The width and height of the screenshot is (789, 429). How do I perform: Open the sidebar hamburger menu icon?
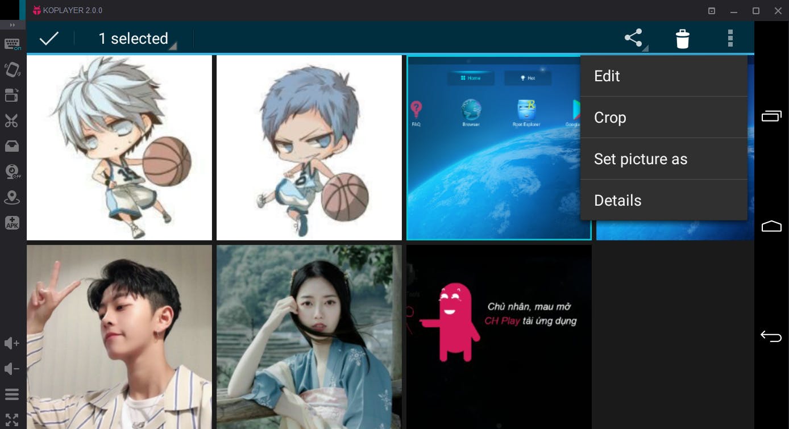point(12,394)
